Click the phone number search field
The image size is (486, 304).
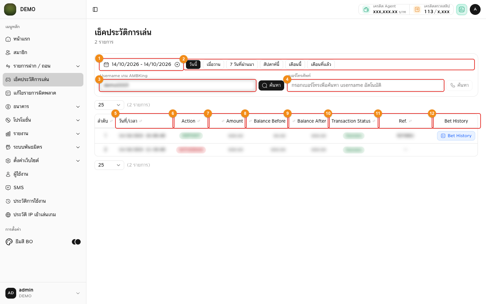pos(366,85)
